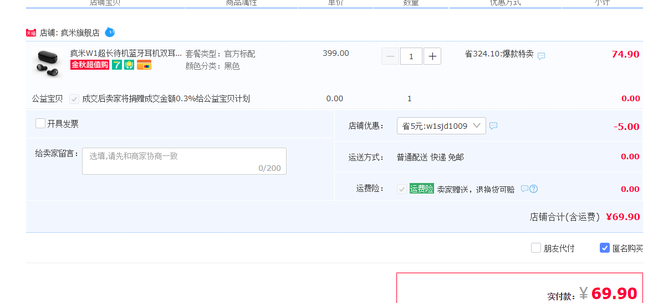Click the 疯米旗舰店 store name
Image resolution: width=658 pixels, height=303 pixels.
[80, 33]
